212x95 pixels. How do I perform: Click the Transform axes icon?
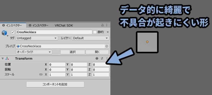point(7,58)
